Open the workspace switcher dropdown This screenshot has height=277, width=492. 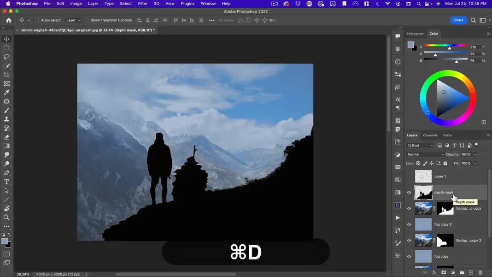tap(485, 20)
